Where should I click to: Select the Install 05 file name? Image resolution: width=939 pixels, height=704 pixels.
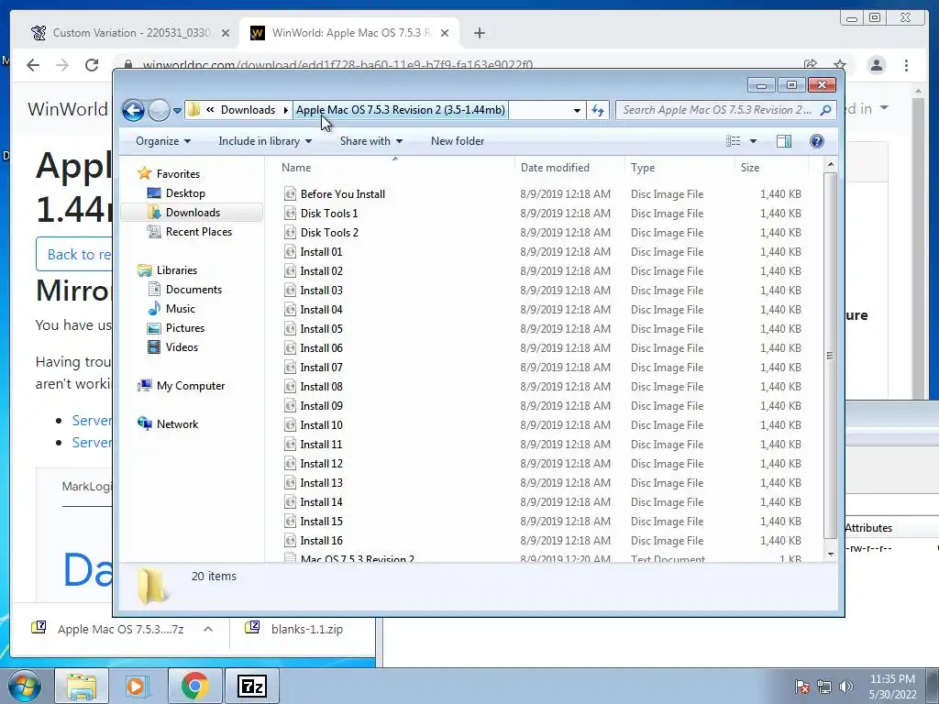tap(322, 329)
